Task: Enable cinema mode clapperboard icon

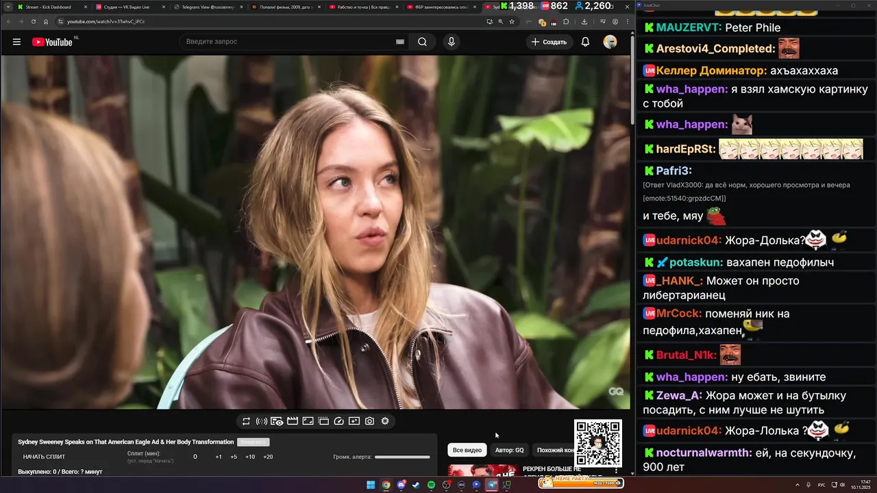Action: point(293,421)
